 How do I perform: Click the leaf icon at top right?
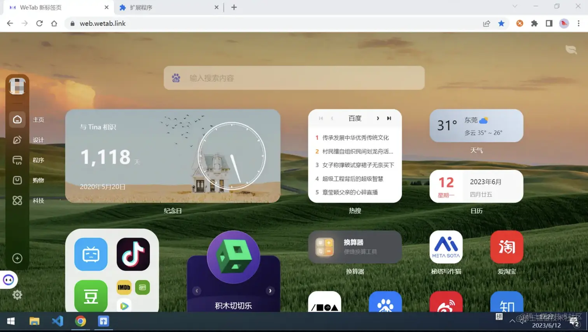point(571,49)
